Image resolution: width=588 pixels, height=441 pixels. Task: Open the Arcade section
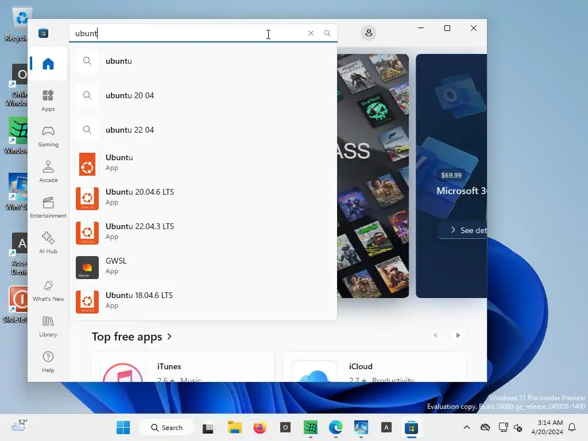(x=48, y=172)
